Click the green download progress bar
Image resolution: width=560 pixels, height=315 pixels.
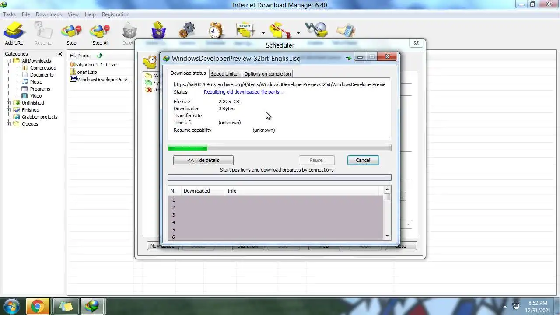280,148
